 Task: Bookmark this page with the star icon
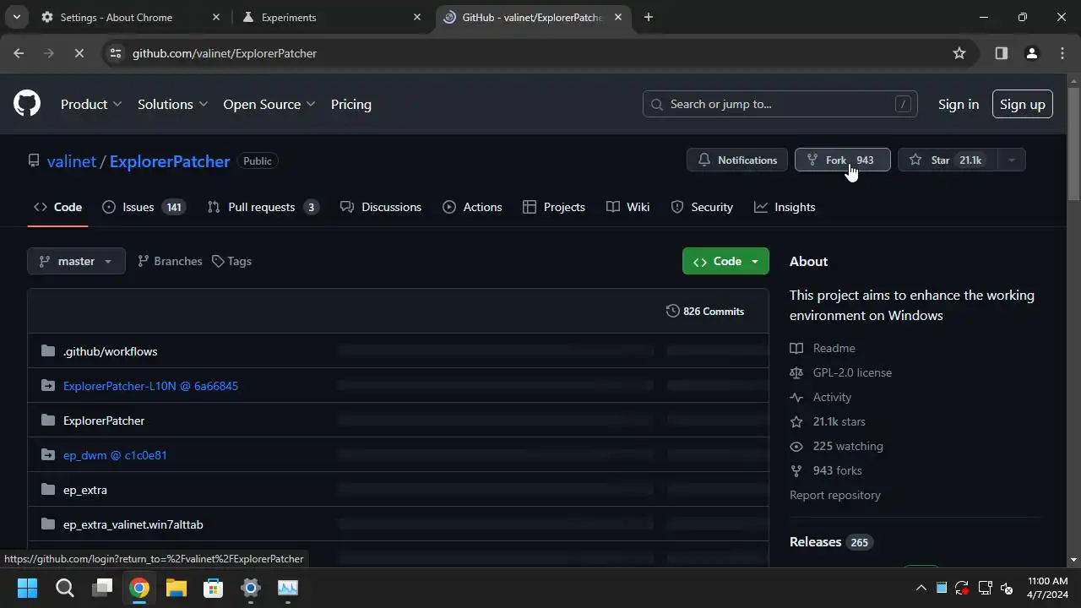point(959,53)
